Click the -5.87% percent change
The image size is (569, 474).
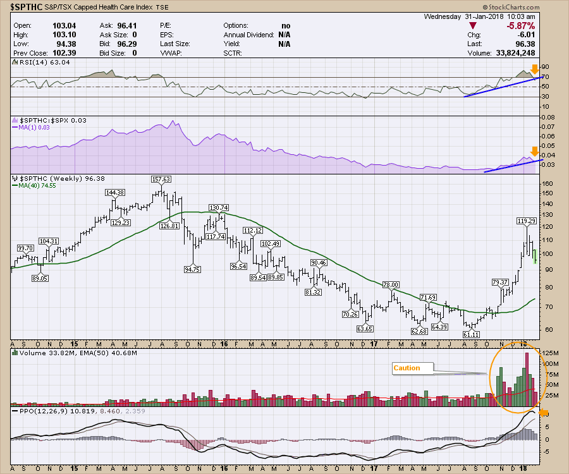point(521,26)
